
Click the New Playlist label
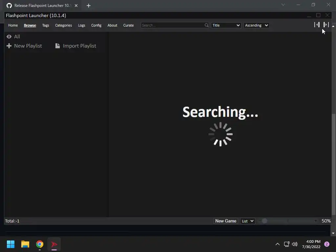(28, 46)
